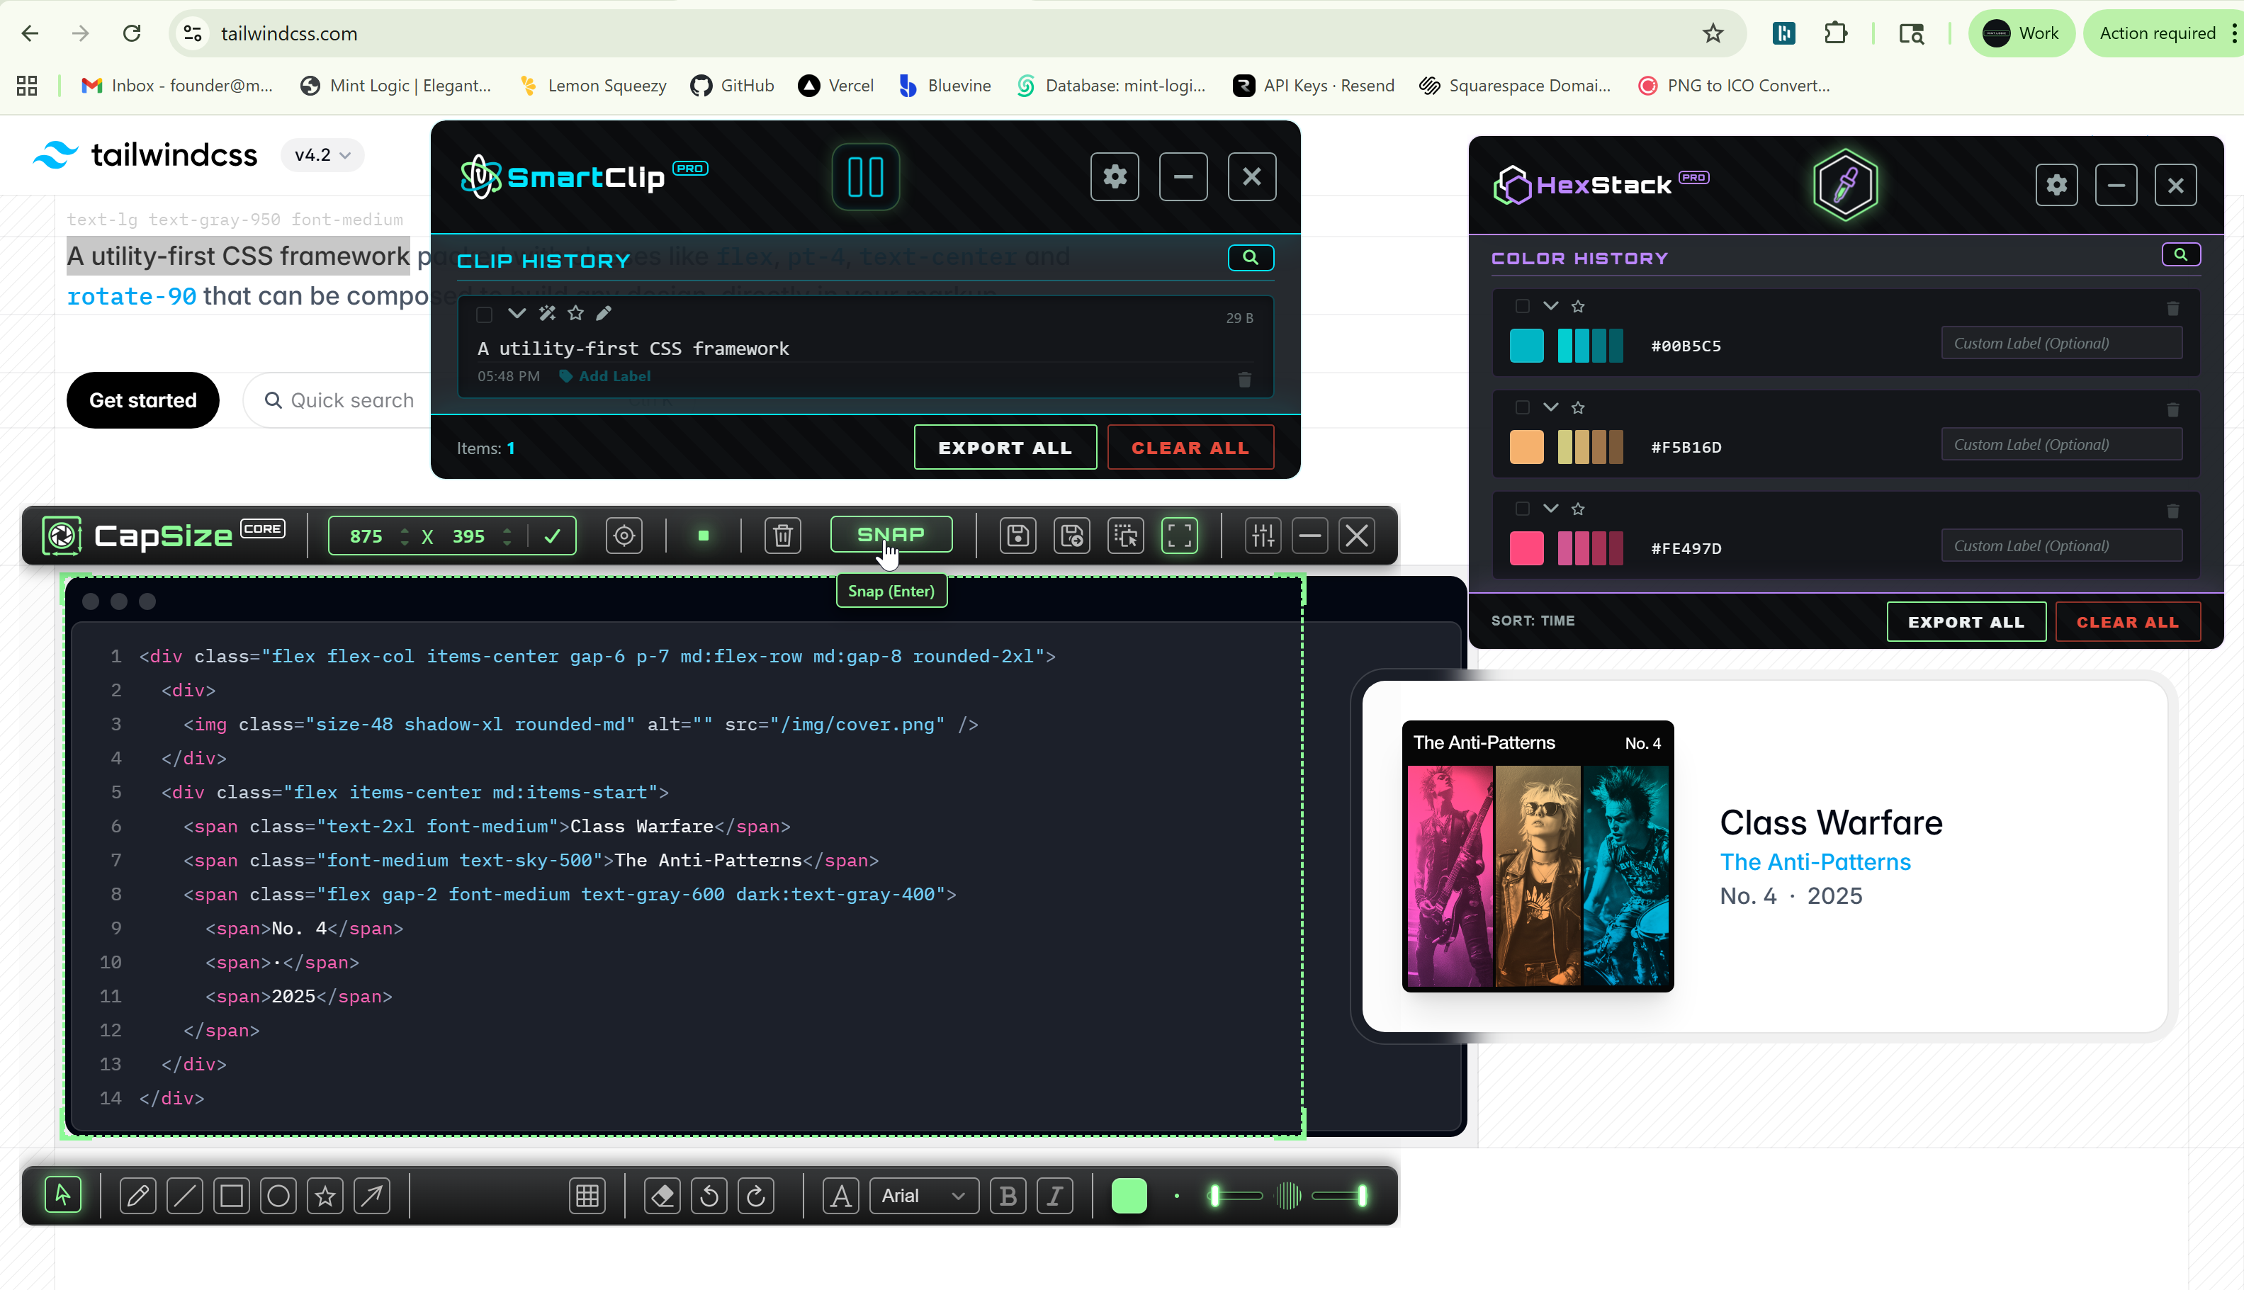Click the Undo icon in annotation toolbar
The height and width of the screenshot is (1290, 2244).
[709, 1195]
